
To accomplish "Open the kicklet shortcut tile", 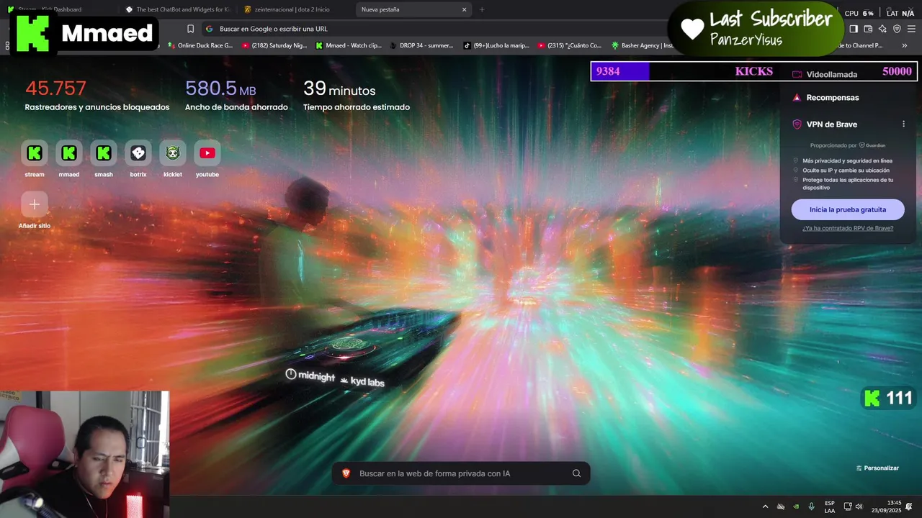I will coord(173,153).
